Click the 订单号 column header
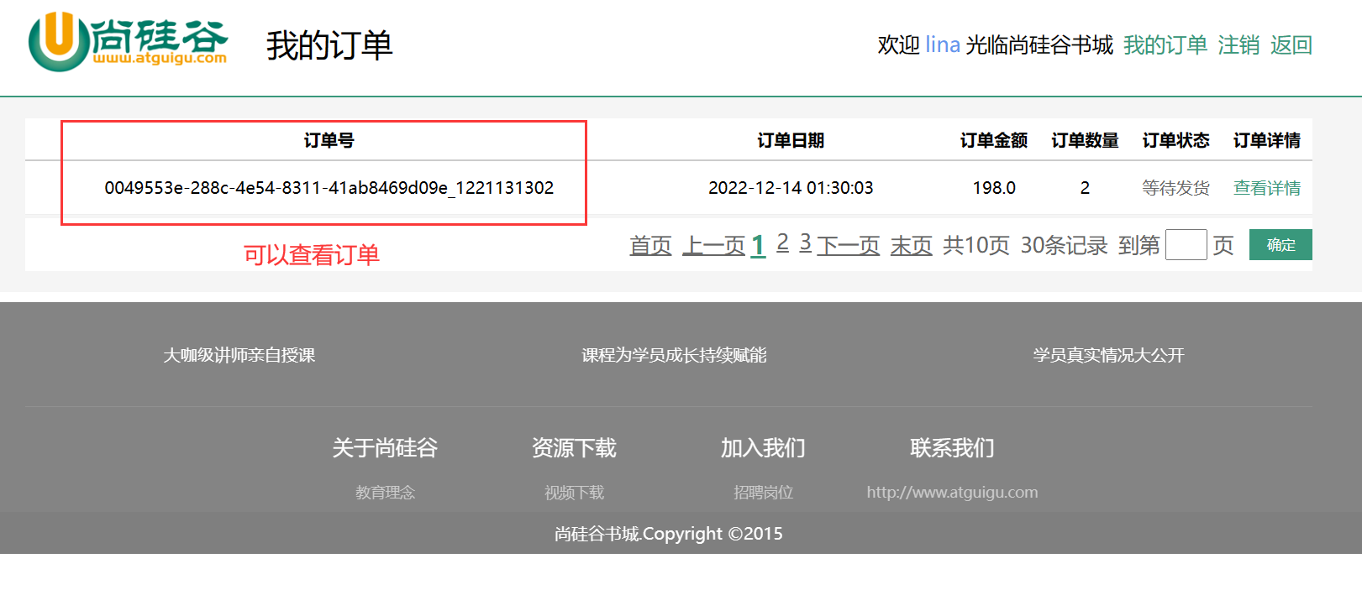Image resolution: width=1362 pixels, height=616 pixels. pos(329,140)
